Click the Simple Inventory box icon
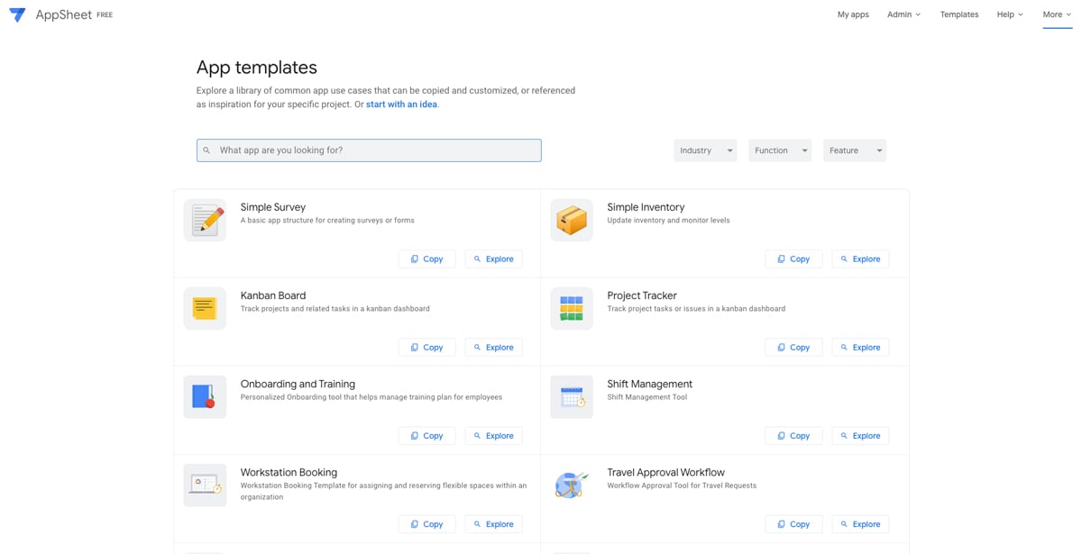Viewport: 1082px width, 554px height. [572, 220]
